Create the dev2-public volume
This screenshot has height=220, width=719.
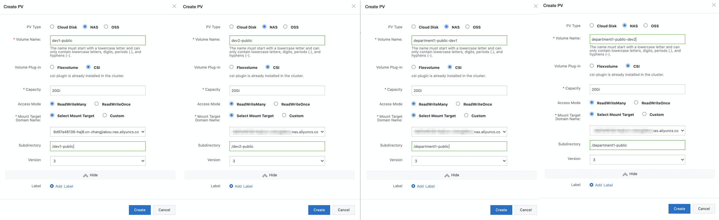[319, 210]
